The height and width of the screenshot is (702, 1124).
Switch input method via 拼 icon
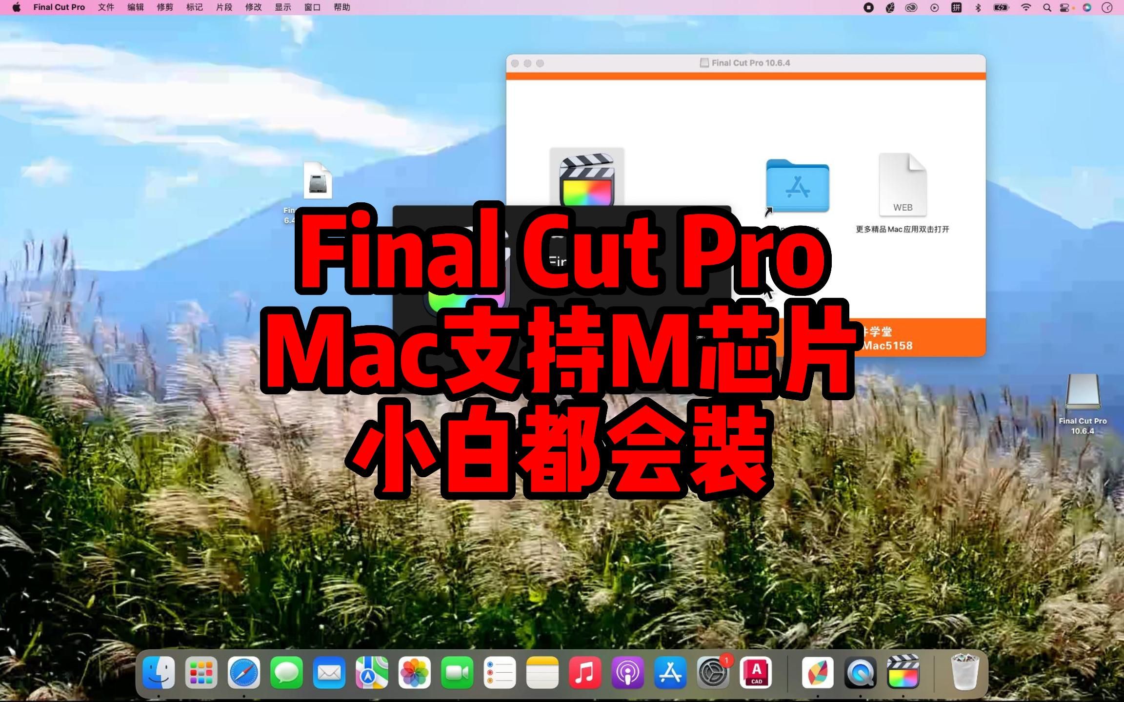tap(956, 7)
